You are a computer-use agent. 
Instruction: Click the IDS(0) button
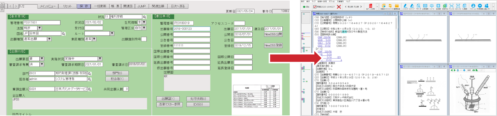click(198, 104)
